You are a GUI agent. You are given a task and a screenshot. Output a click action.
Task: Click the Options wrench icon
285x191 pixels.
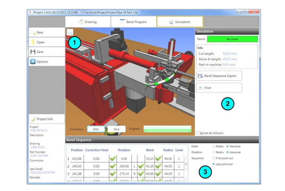[x=33, y=61]
